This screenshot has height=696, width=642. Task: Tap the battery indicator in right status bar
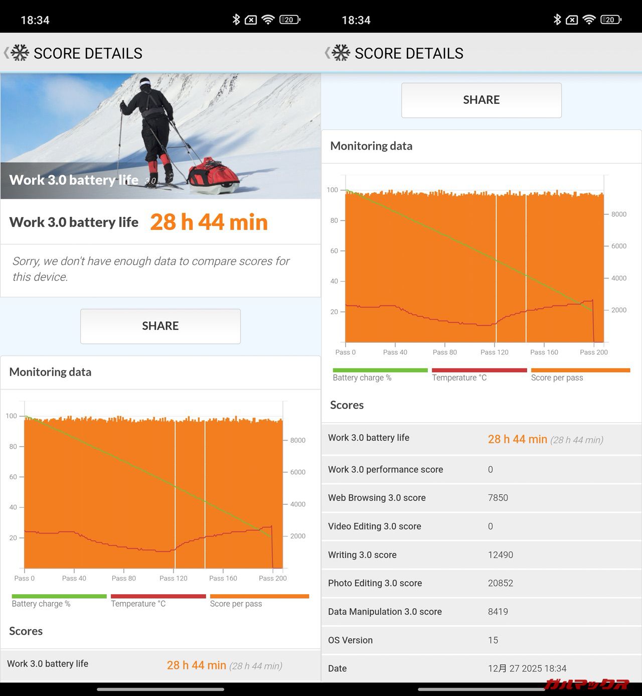click(x=611, y=20)
